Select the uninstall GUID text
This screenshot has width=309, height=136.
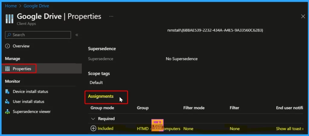coord(215,30)
